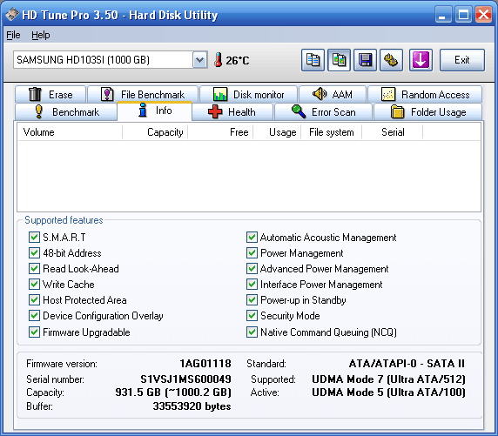Image resolution: width=498 pixels, height=436 pixels.
Task: Click the copy text to clipboard icon
Action: point(313,60)
